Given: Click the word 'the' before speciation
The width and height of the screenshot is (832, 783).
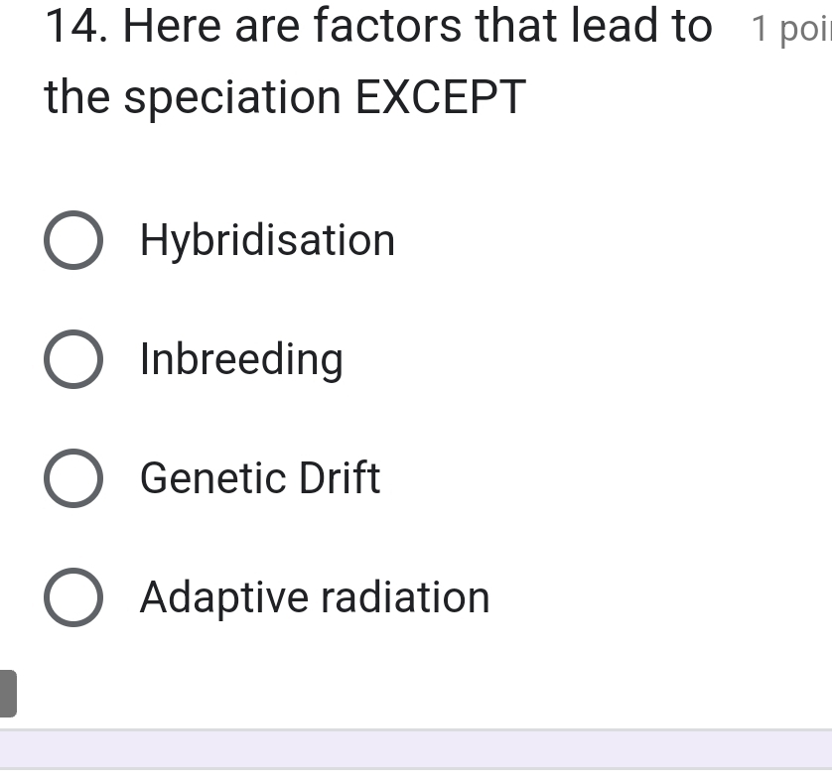Looking at the screenshot, I should coord(77,97).
